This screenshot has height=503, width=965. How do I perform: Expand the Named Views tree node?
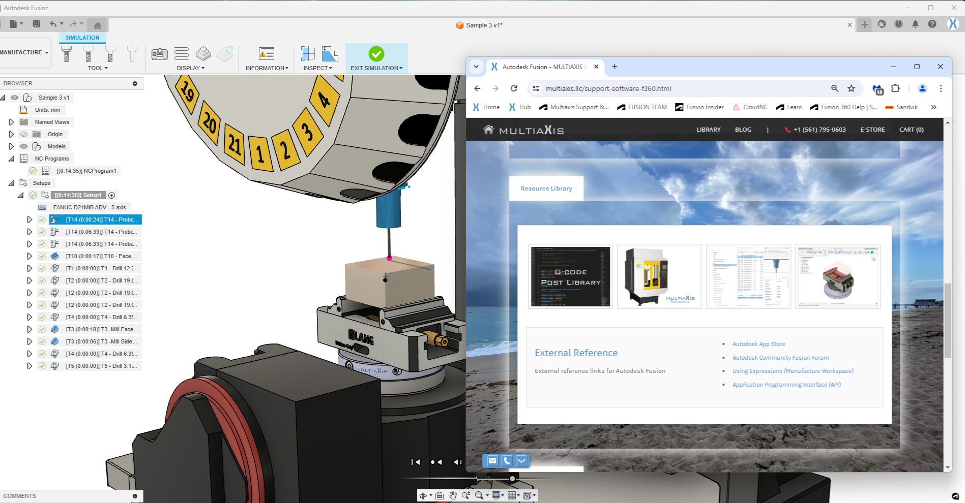tap(11, 122)
